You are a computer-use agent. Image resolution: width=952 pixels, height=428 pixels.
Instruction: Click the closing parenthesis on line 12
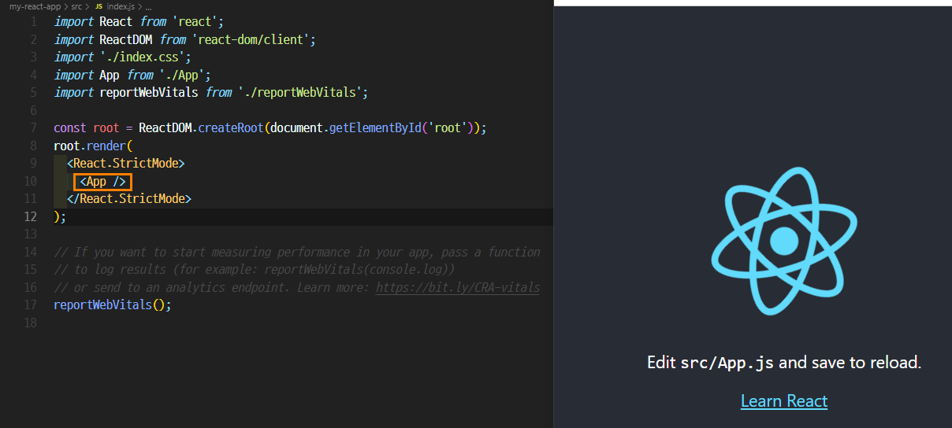57,216
